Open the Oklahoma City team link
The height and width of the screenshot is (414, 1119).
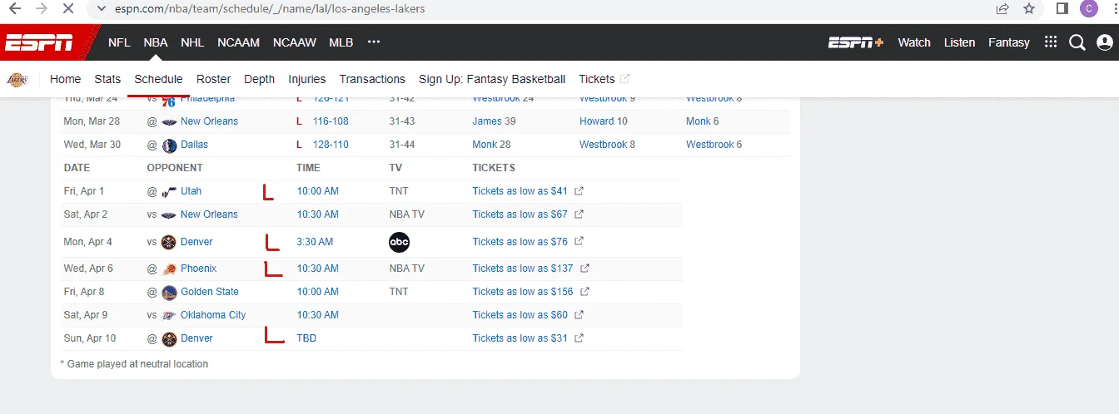tap(213, 315)
